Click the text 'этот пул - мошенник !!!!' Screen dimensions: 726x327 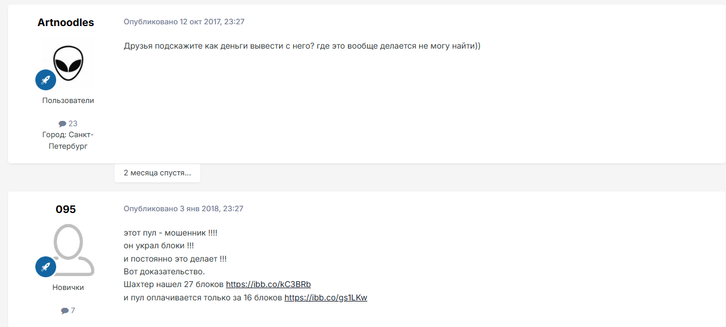click(171, 233)
